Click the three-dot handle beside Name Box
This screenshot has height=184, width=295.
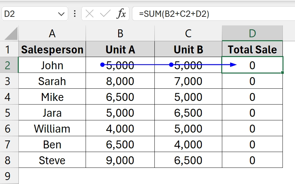click(75, 14)
